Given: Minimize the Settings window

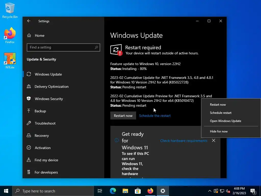Looking at the screenshot, I should click(x=197, y=21).
